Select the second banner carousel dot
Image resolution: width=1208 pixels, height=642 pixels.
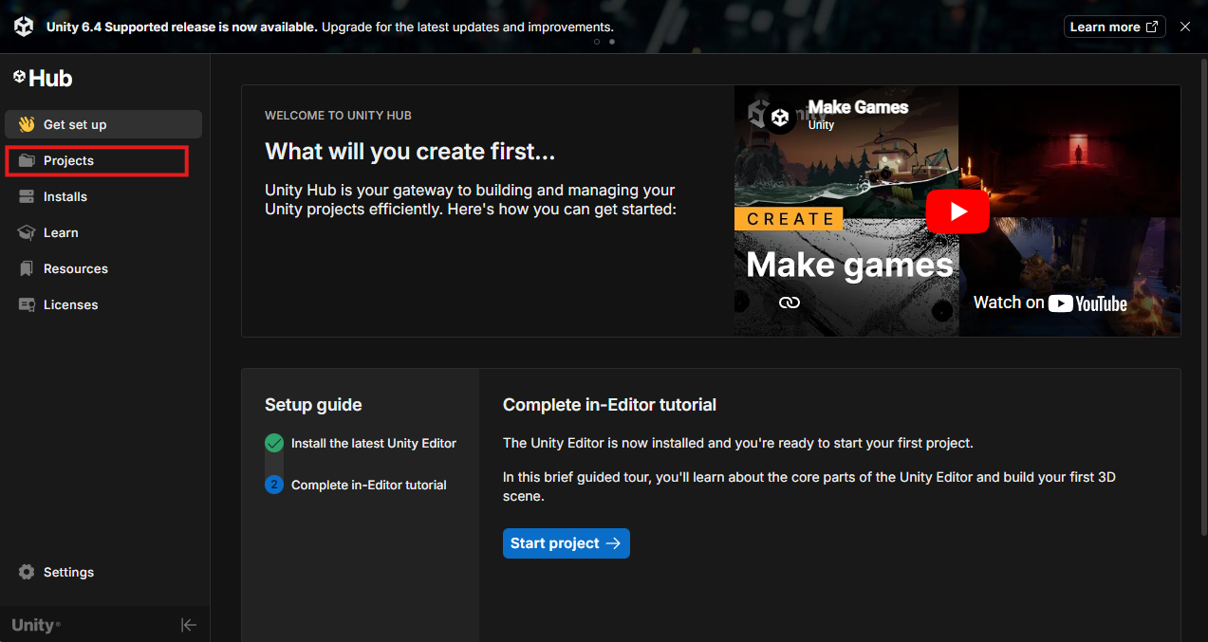(x=611, y=42)
